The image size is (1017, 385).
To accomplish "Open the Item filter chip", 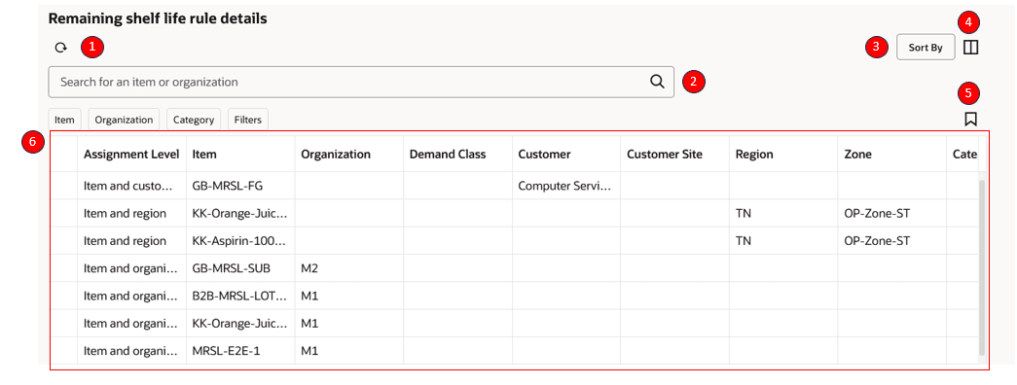I will pos(64,120).
